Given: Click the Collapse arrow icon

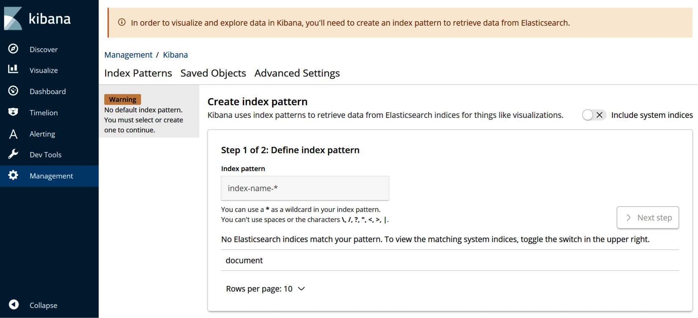Looking at the screenshot, I should (14, 304).
